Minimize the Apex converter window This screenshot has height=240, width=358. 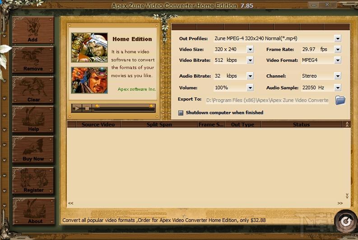pos(314,5)
